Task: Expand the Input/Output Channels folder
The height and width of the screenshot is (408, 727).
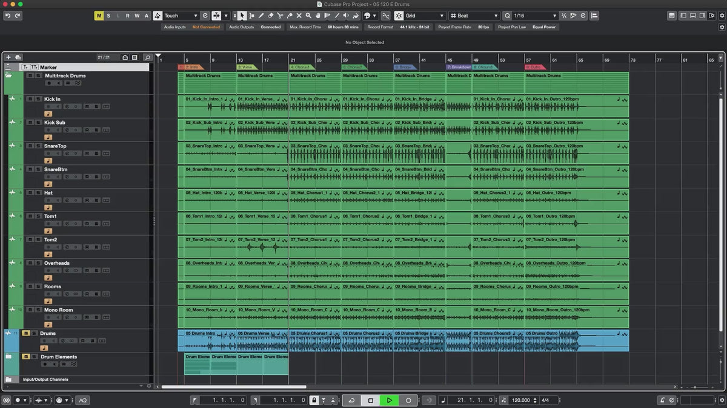Action: point(8,380)
